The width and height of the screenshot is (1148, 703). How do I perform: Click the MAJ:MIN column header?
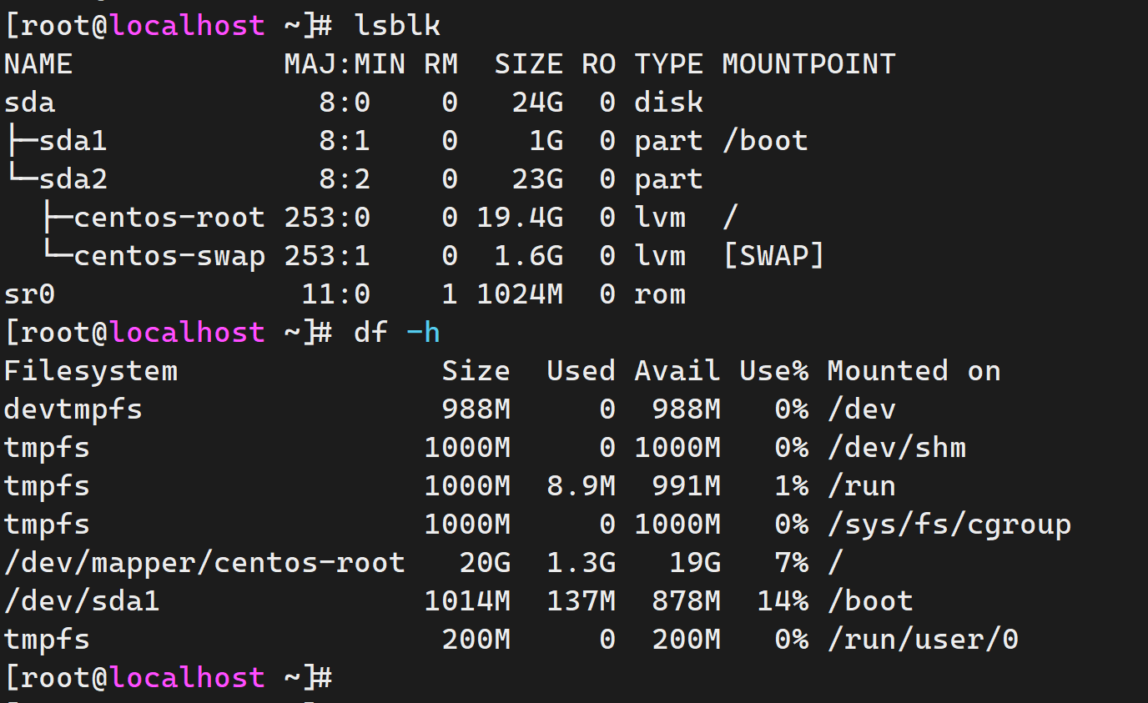coord(345,64)
